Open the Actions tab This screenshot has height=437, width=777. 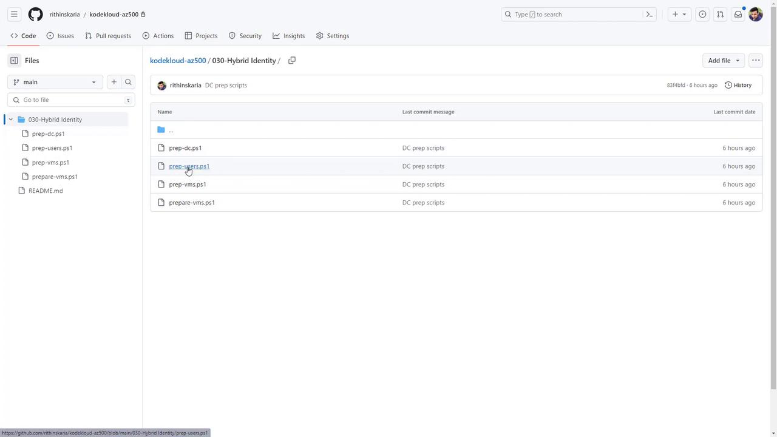(158, 36)
